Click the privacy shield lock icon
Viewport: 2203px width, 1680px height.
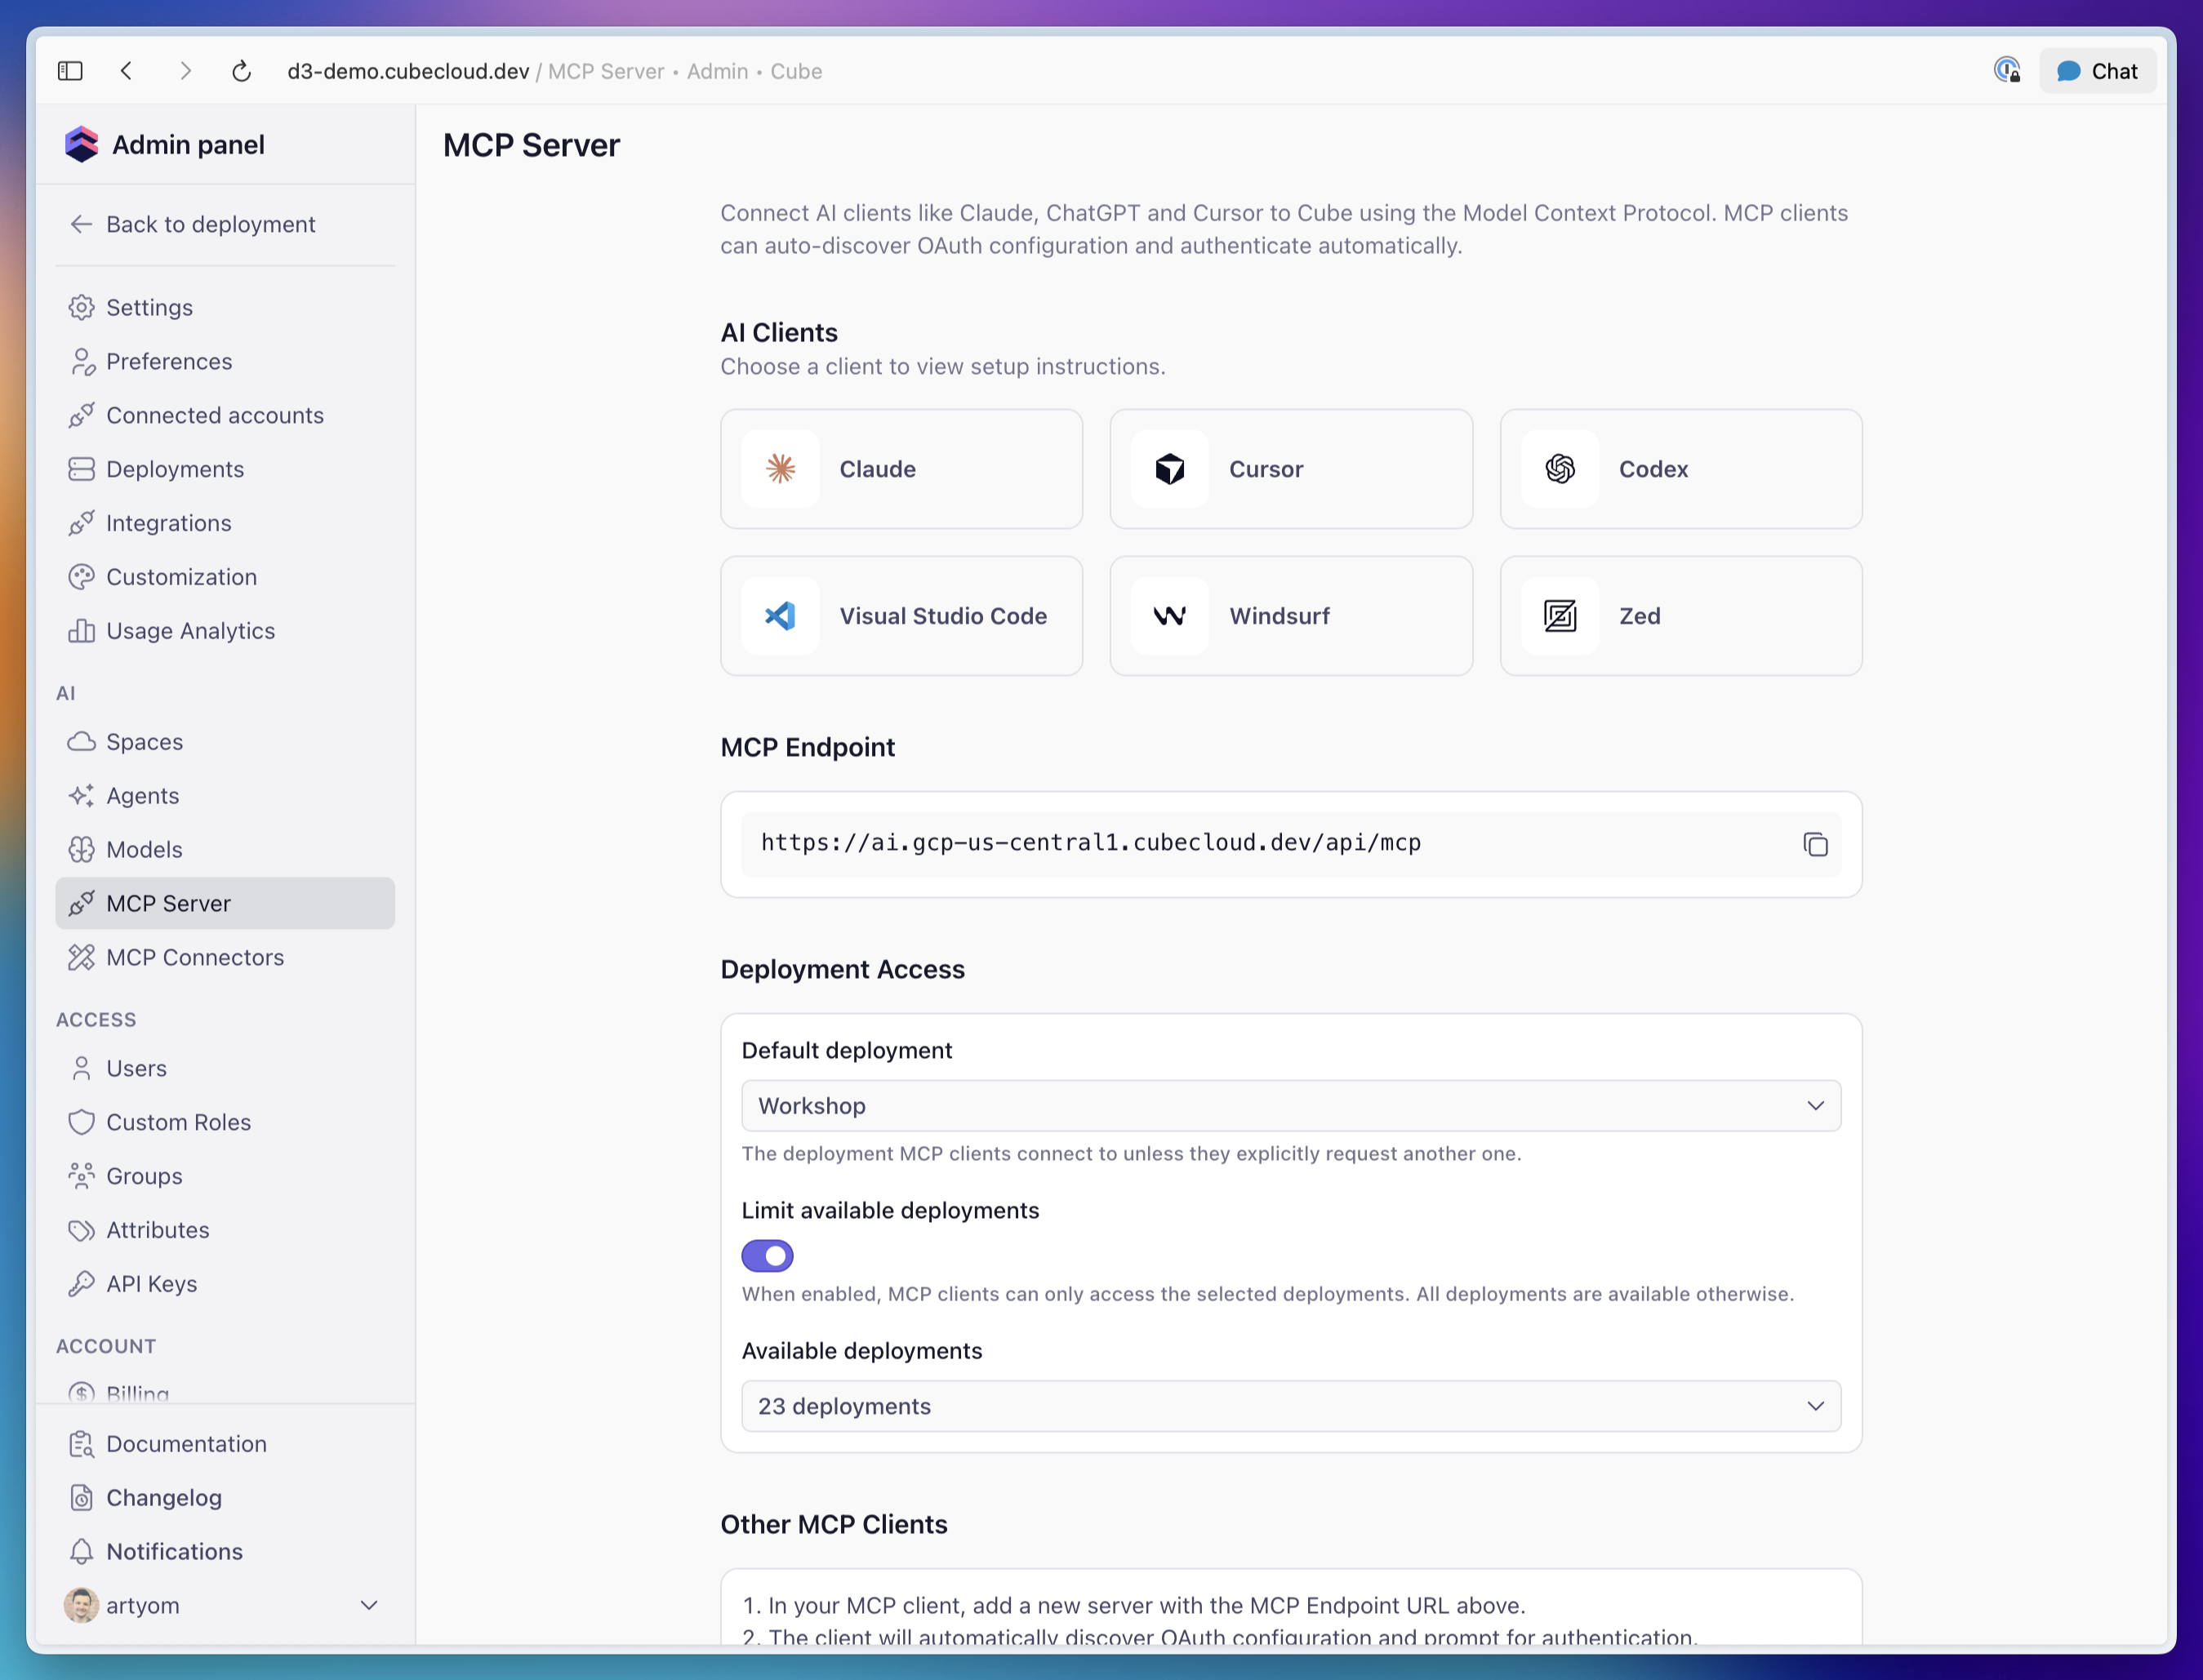[2006, 70]
